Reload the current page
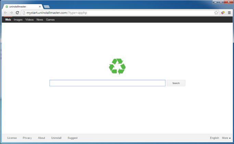Viewport: 234px width, 144px height. click(x=17, y=13)
